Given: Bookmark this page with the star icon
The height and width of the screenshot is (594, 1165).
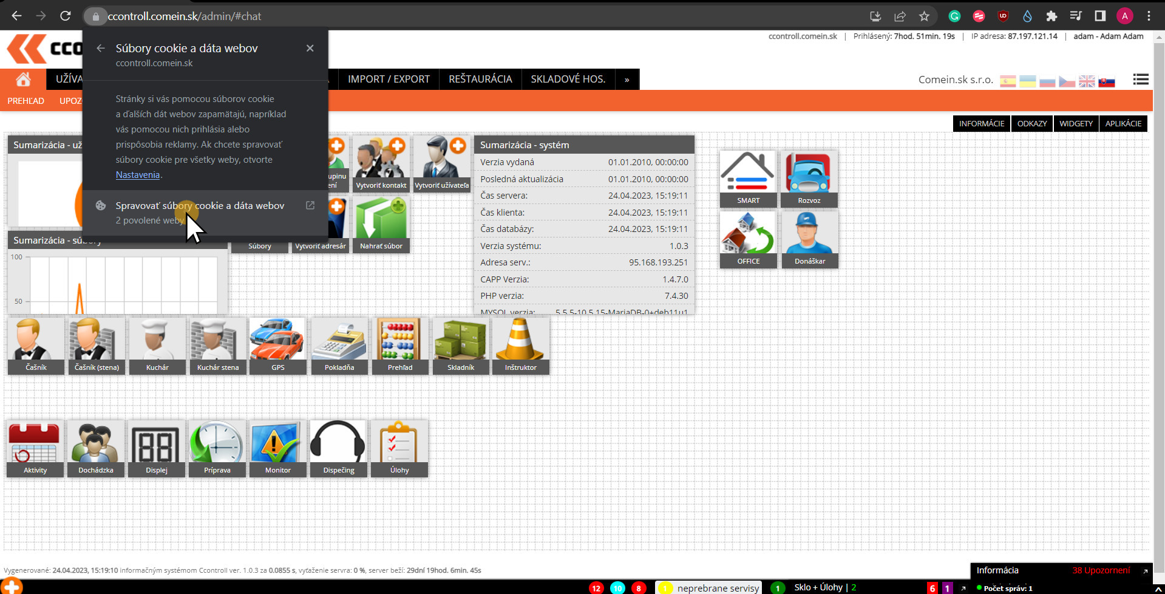Looking at the screenshot, I should click(924, 16).
